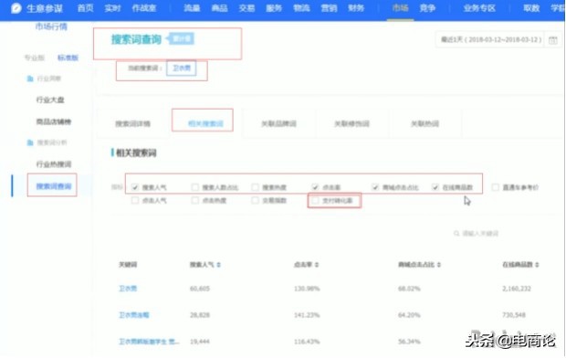Open 取数 in the top navigation
The image size is (566, 358).
click(531, 8)
